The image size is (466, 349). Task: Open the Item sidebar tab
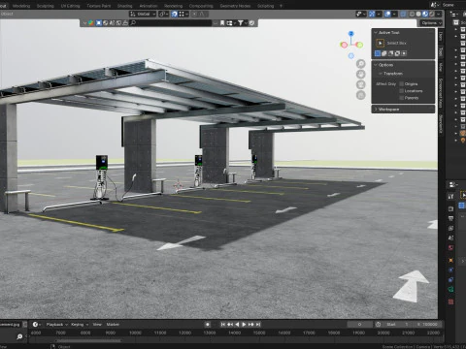point(441,37)
